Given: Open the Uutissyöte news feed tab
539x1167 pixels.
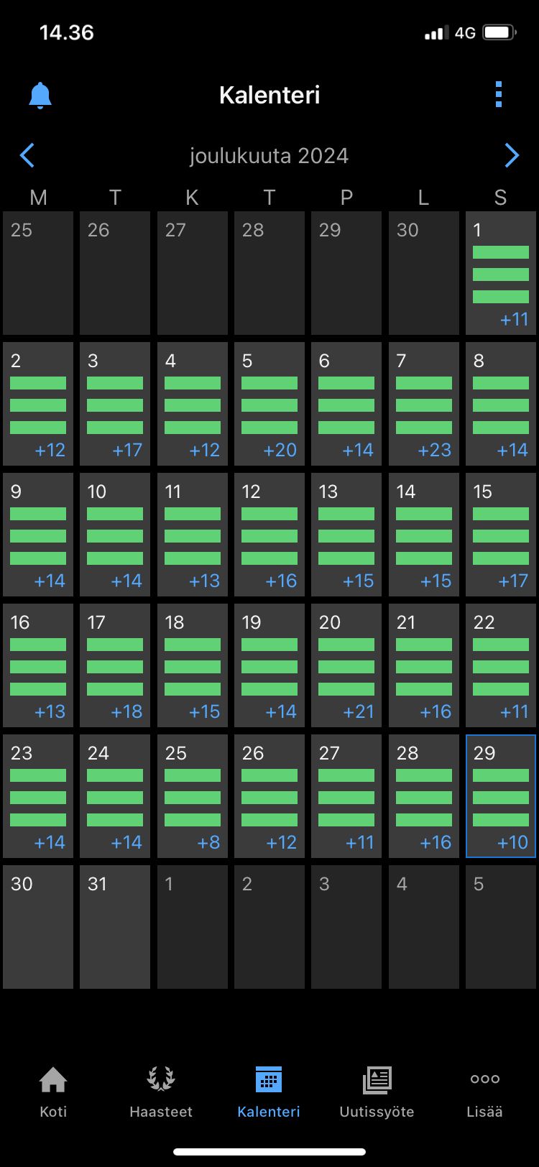Looking at the screenshot, I should pos(377,1091).
